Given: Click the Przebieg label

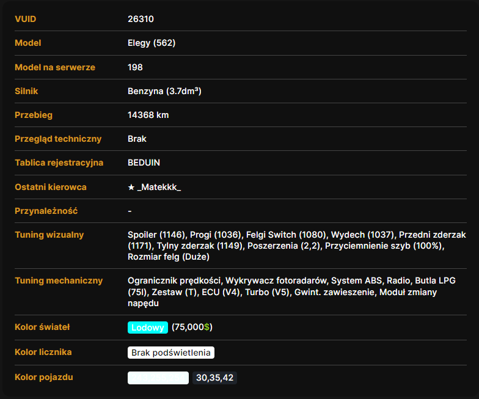Looking at the screenshot, I should pyautogui.click(x=34, y=115).
